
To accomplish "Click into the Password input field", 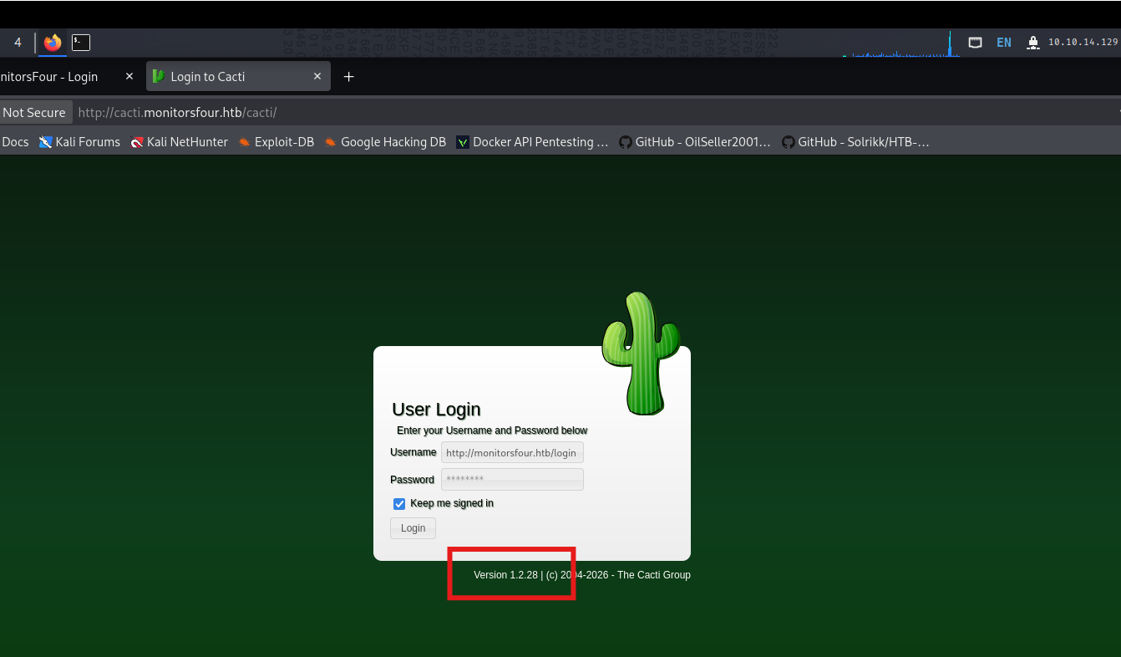I will coord(512,479).
